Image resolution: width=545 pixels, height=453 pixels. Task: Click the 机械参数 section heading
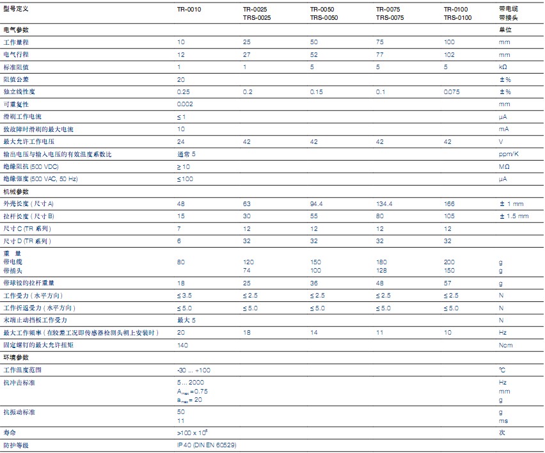click(x=16, y=191)
